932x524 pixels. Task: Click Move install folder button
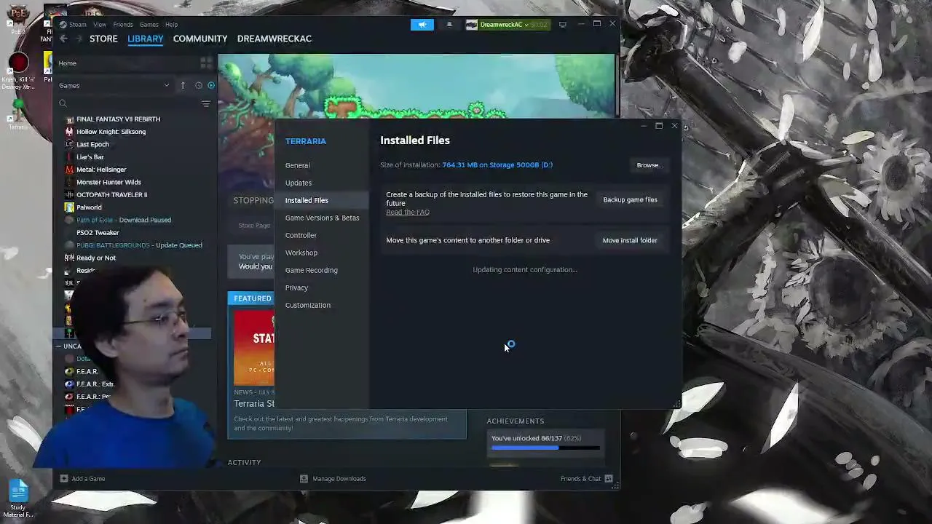click(x=630, y=240)
